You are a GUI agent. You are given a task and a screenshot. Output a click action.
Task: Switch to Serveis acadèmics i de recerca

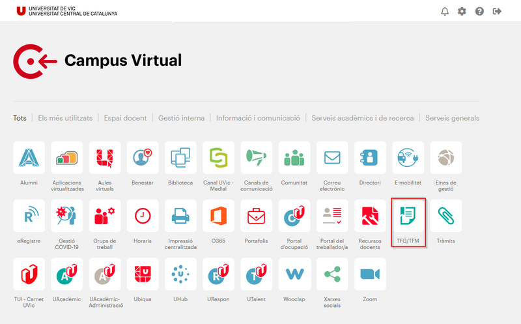363,118
